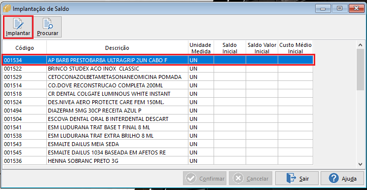Click Custo Médio Inicial cell for DIAZEPAM row

click(x=295, y=111)
